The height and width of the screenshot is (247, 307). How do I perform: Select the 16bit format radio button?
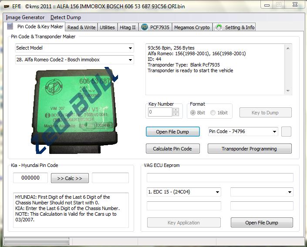pos(213,113)
